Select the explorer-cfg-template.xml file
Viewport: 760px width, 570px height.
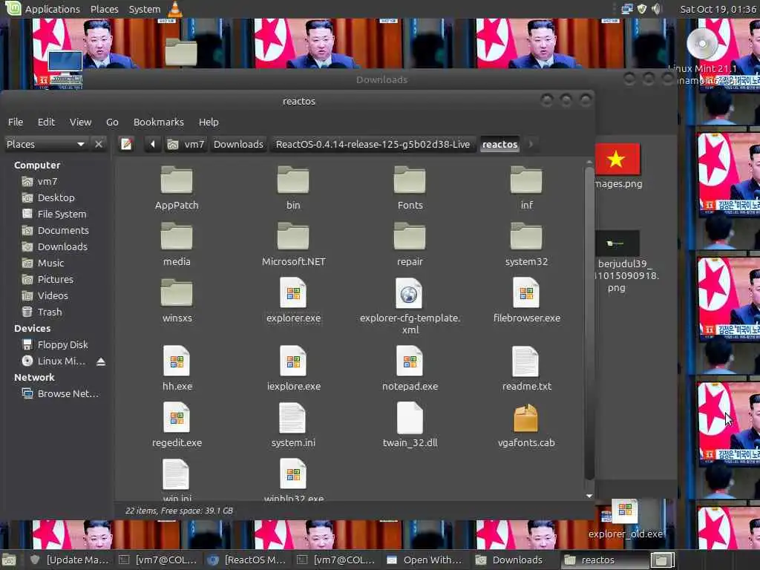410,307
